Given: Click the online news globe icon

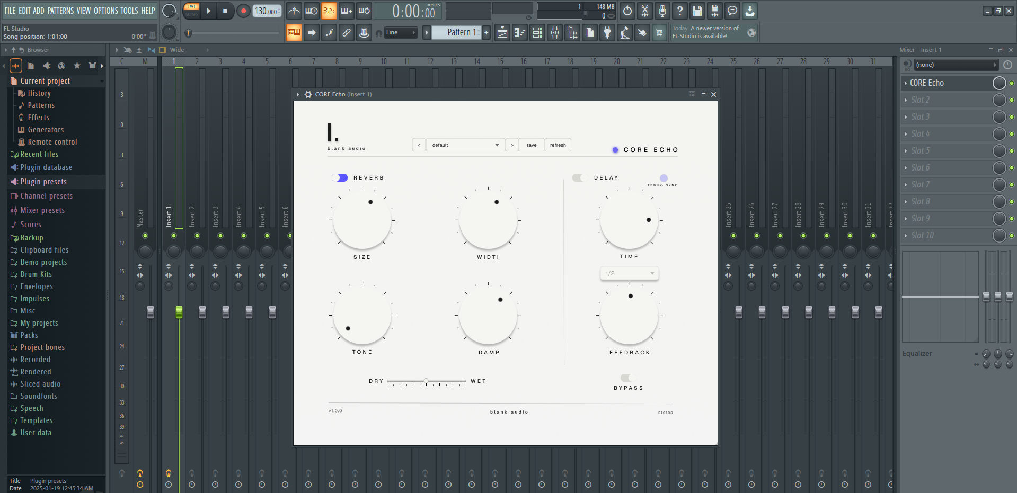Looking at the screenshot, I should point(751,33).
